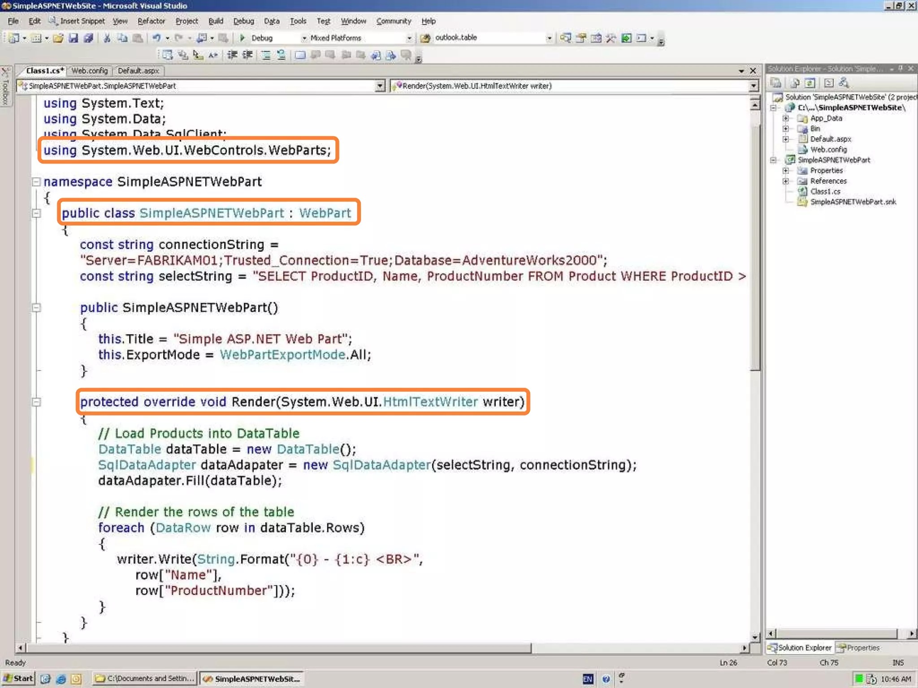Switch to Properties panel tab

tap(858, 648)
